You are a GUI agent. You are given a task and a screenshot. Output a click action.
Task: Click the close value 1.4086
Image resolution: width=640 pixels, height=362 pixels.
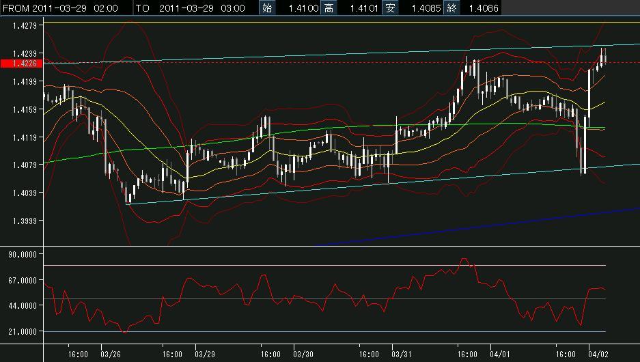[484, 8]
